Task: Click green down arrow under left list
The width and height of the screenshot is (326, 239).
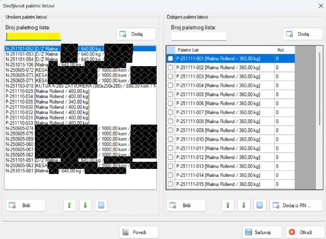Action: pyautogui.click(x=85, y=206)
